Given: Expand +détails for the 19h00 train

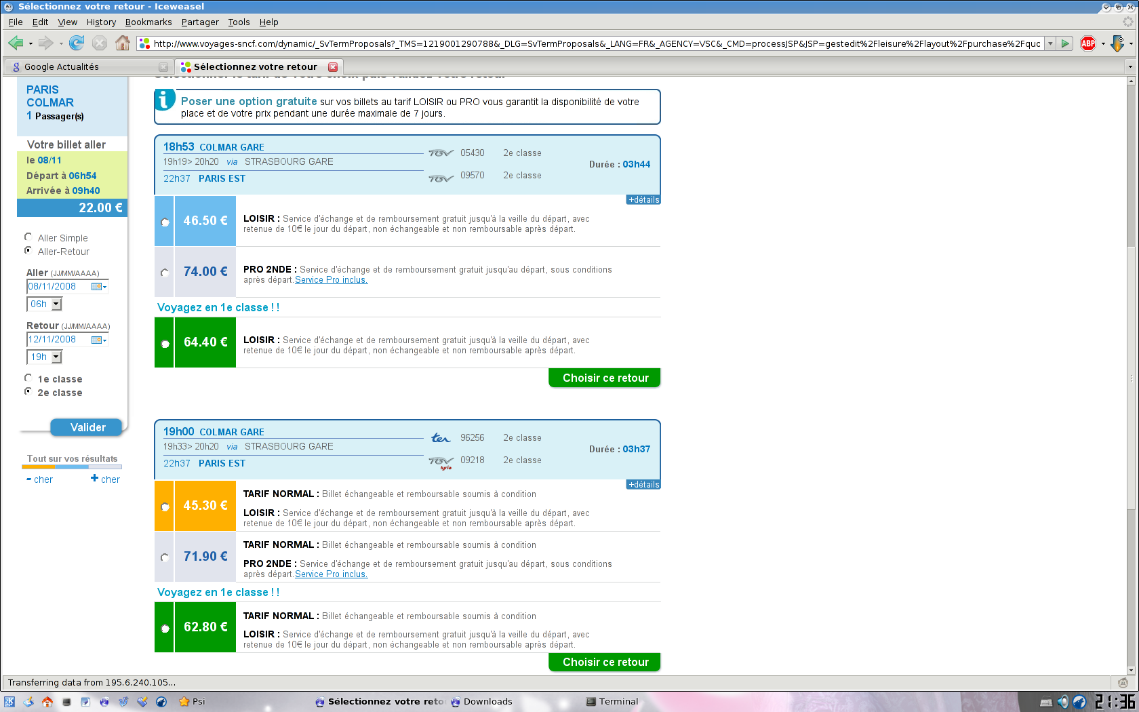Looking at the screenshot, I should pyautogui.click(x=643, y=485).
